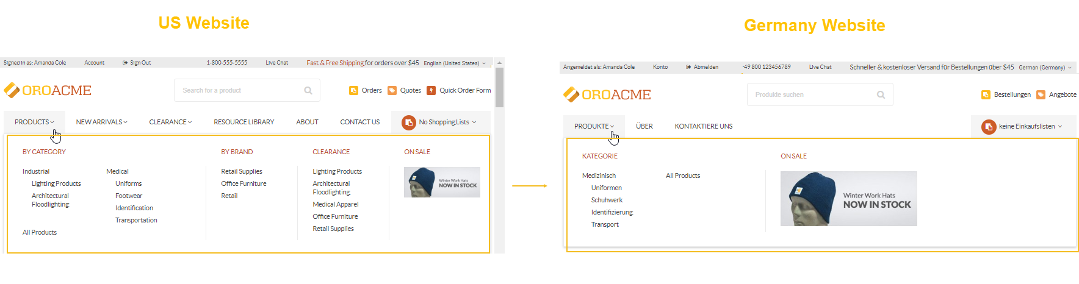Select Office Furniture under By Brand
The width and height of the screenshot is (1079, 284).
tap(244, 183)
